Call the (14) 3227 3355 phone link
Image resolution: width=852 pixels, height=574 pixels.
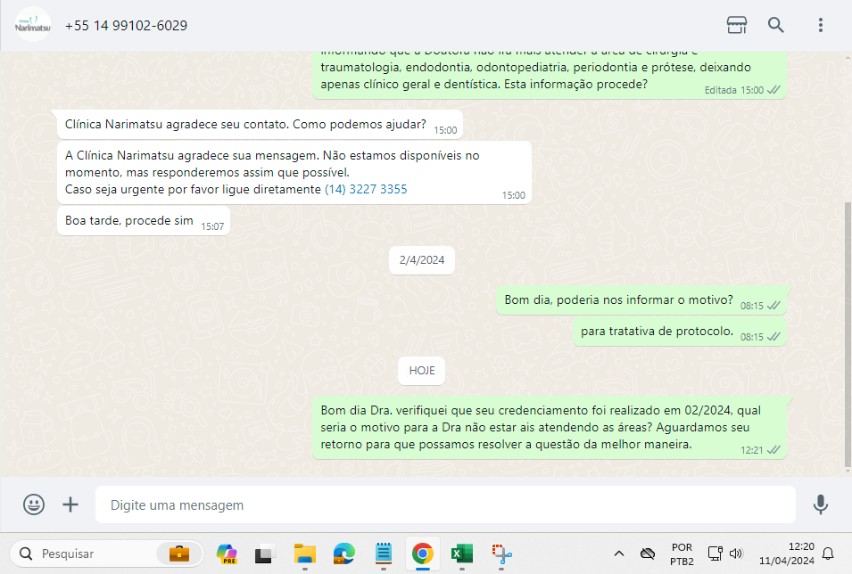366,190
